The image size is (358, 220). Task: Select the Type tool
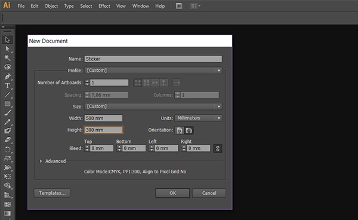tap(7, 85)
